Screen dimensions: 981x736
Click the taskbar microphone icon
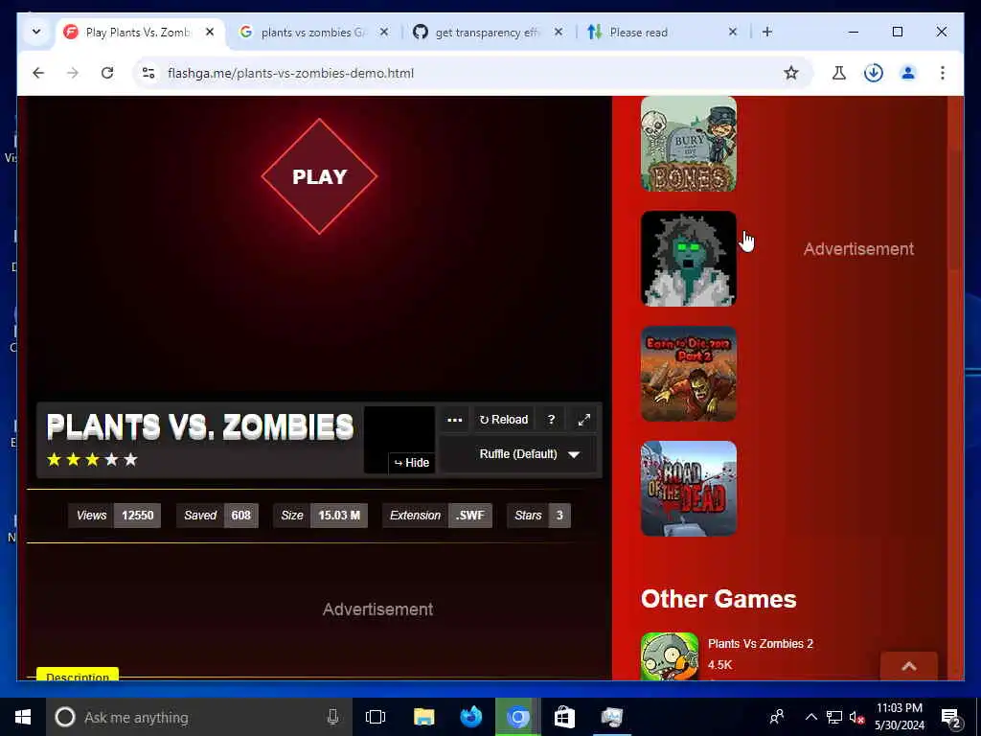332,717
